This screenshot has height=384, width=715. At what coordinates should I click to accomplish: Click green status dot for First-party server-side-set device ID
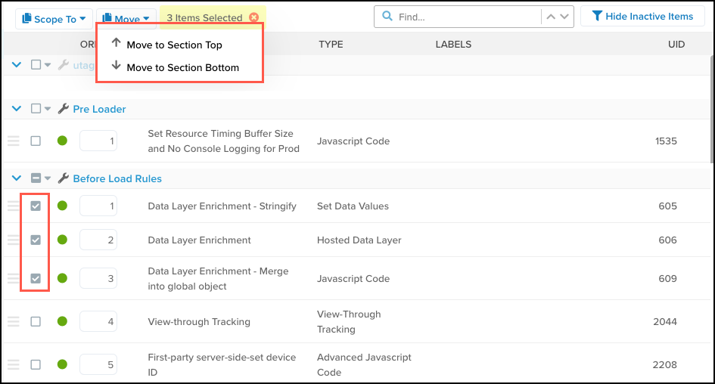(62, 364)
